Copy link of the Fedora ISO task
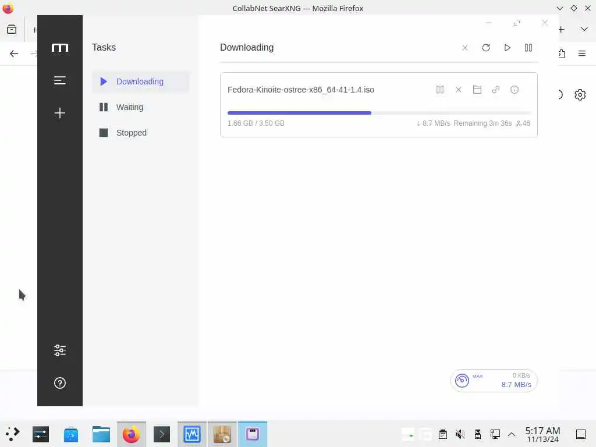The width and height of the screenshot is (596, 447). [x=496, y=90]
